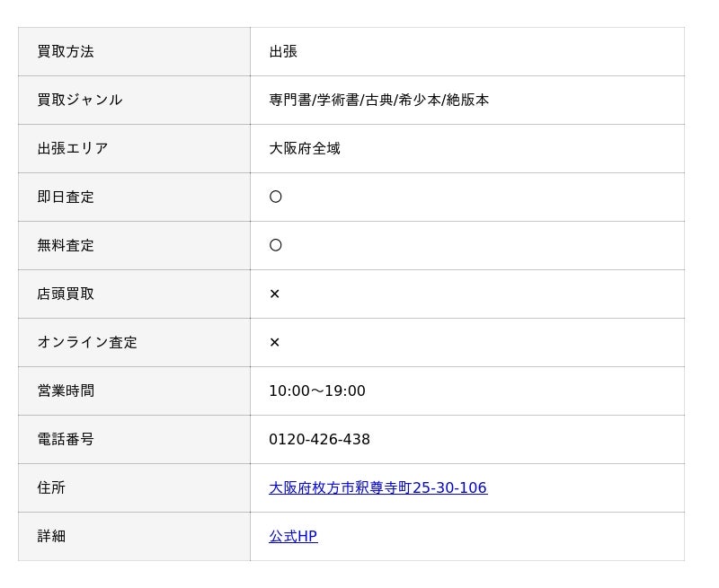Image resolution: width=719 pixels, height=588 pixels.
Task: Click the cross mark for 店頭買取
Action: point(274,294)
